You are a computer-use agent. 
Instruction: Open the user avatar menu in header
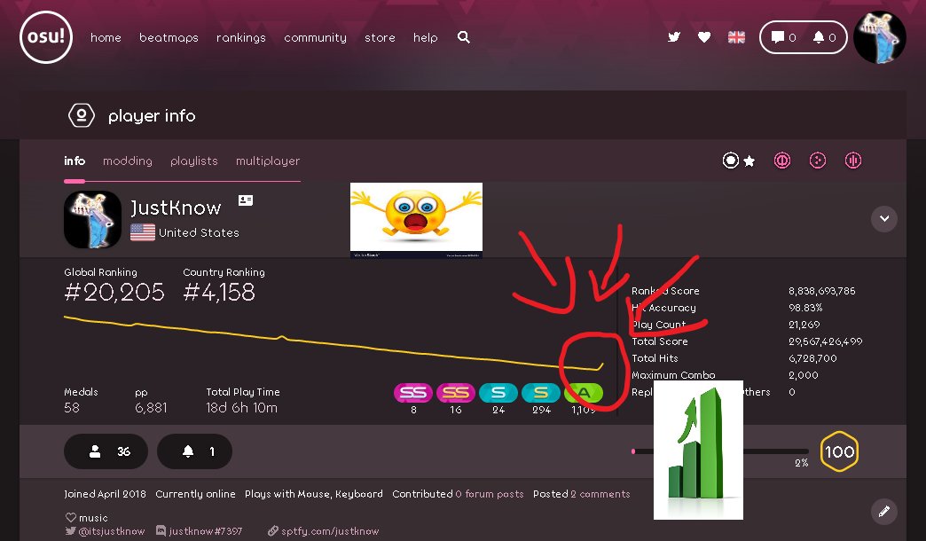(879, 37)
